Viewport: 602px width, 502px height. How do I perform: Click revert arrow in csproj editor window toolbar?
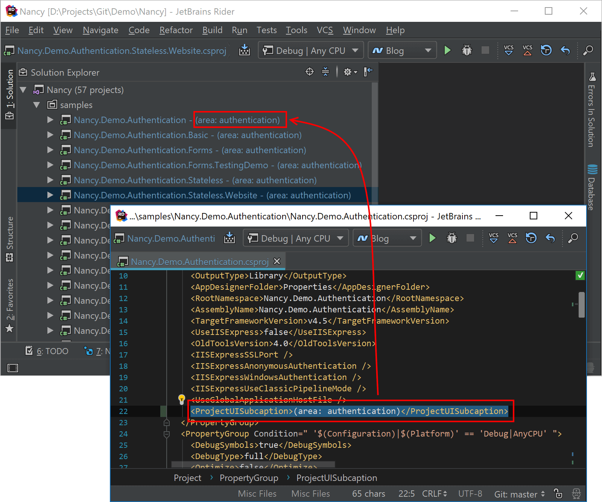point(550,238)
